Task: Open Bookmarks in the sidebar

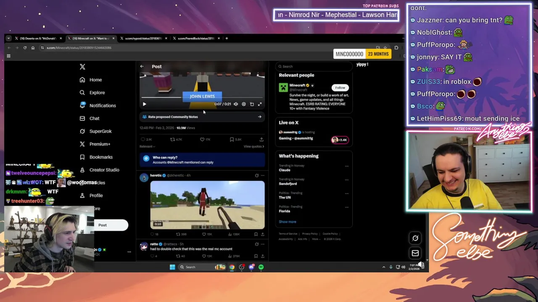Action: [96, 157]
